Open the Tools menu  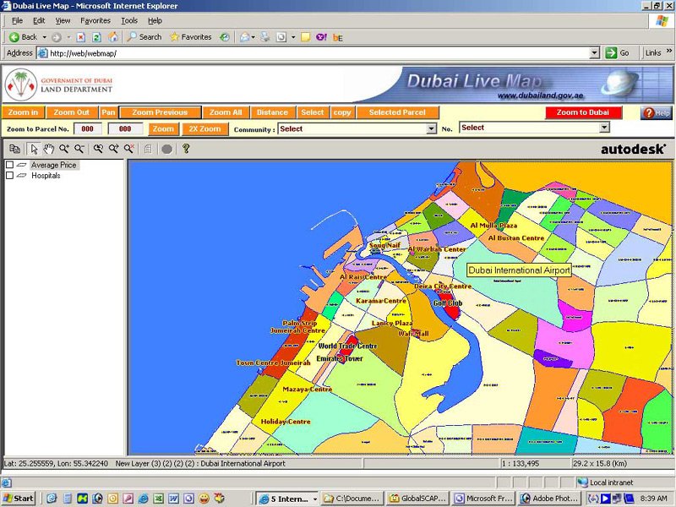(x=129, y=20)
